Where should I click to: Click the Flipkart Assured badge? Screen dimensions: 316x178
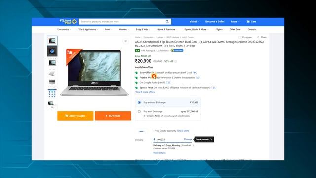pyautogui.click(x=177, y=50)
